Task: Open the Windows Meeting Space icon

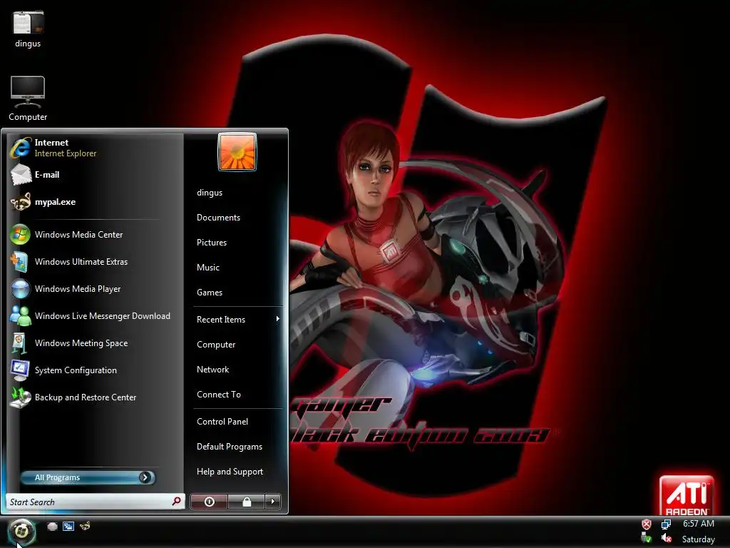Action: coord(19,343)
